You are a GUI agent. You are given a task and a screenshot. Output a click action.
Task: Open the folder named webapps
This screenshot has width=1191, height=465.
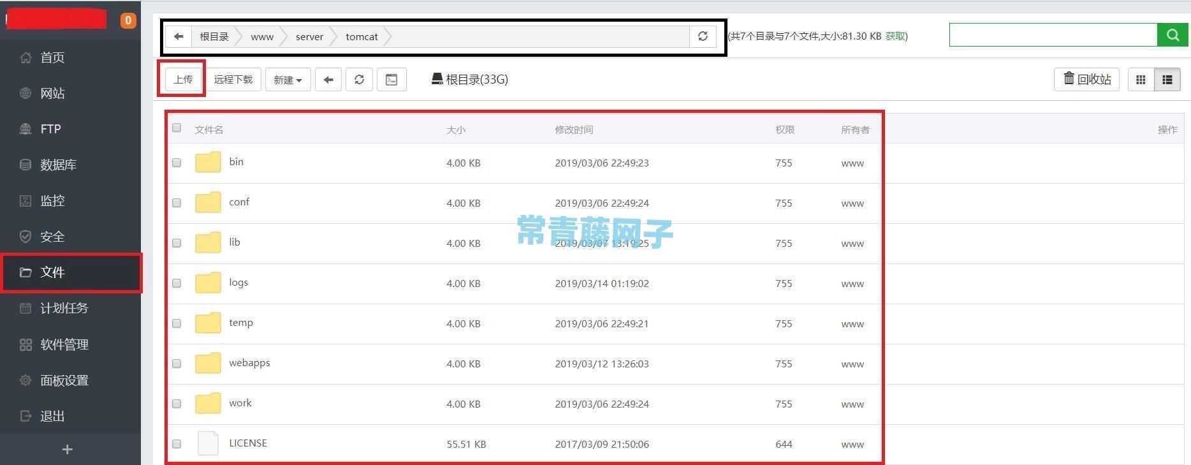249,362
